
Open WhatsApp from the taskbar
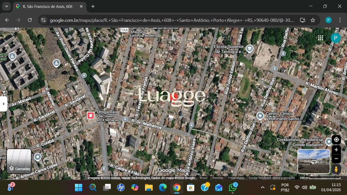coord(232,188)
